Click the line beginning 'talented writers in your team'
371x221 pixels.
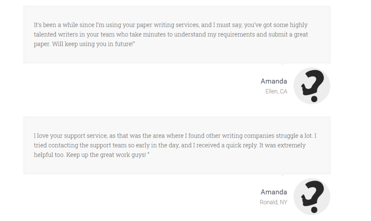tap(171, 34)
